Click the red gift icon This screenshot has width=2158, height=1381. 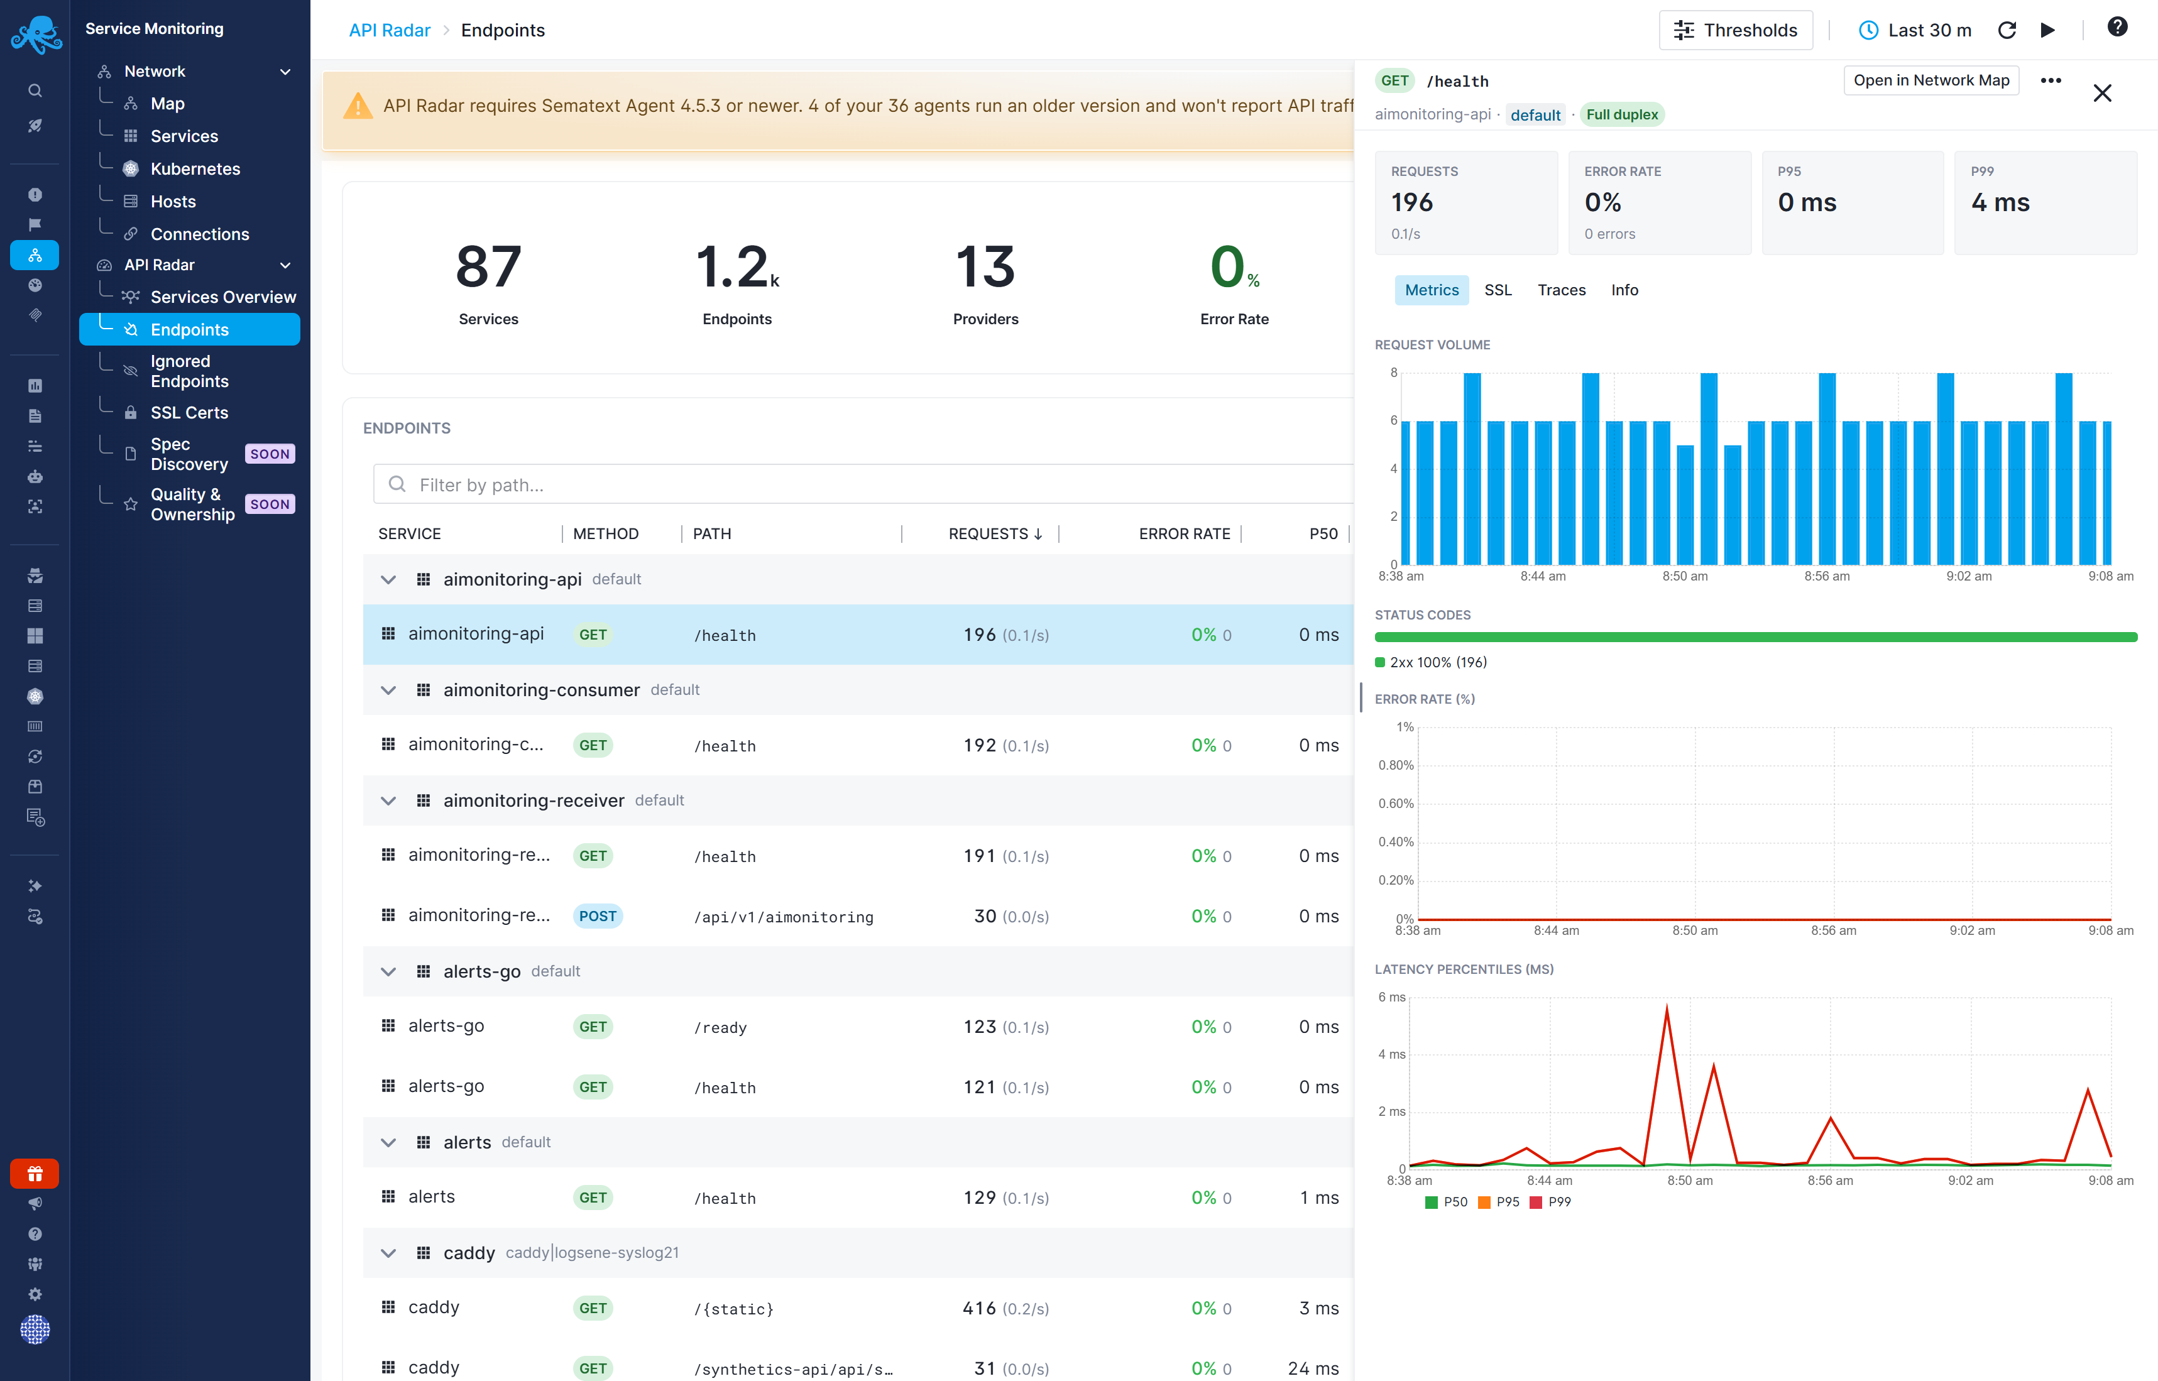[x=35, y=1173]
